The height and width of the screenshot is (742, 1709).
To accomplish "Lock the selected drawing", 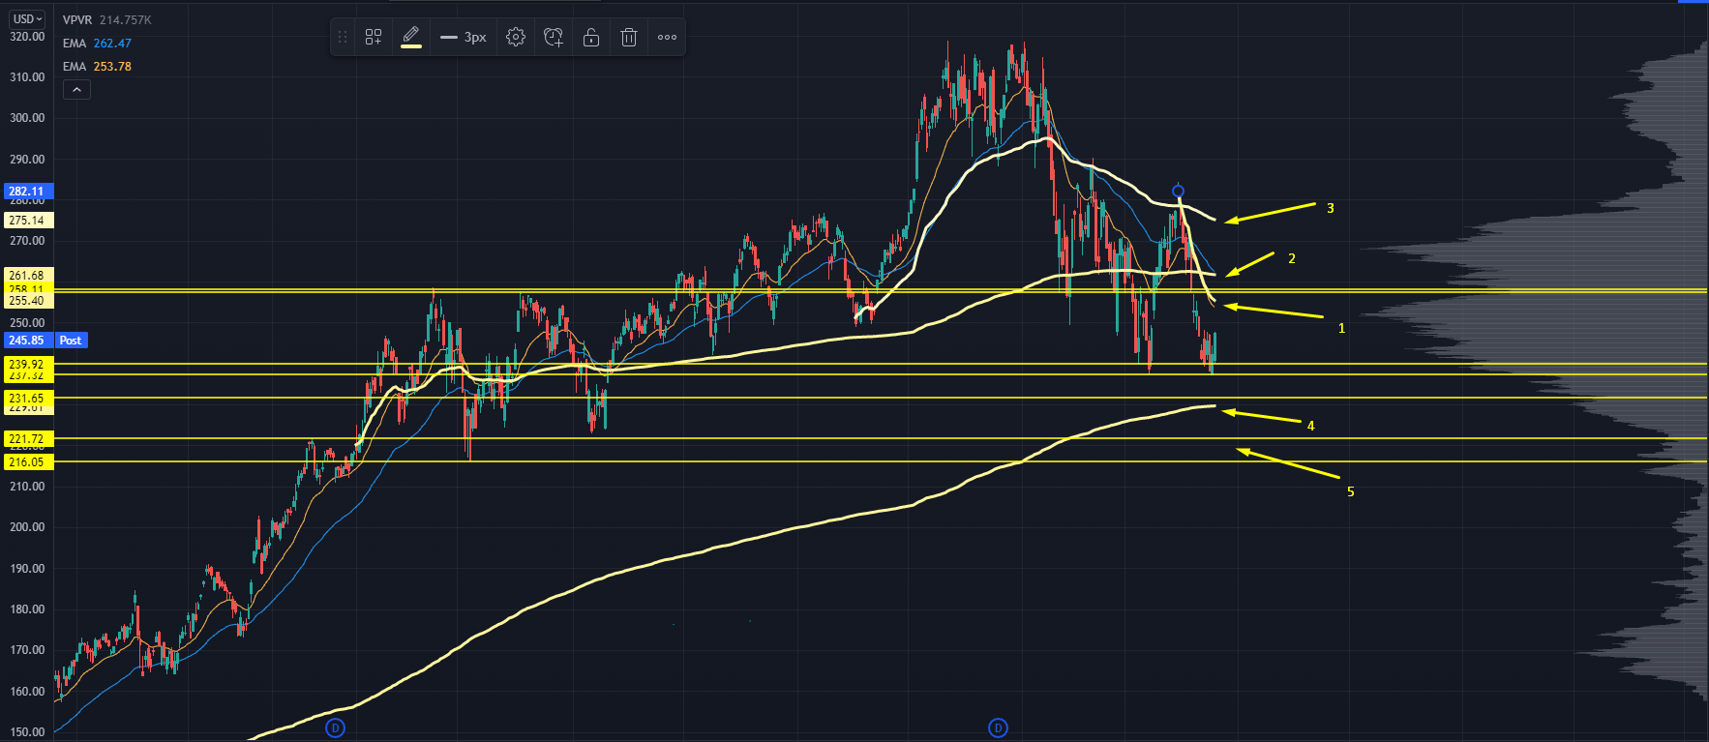I will coord(591,38).
